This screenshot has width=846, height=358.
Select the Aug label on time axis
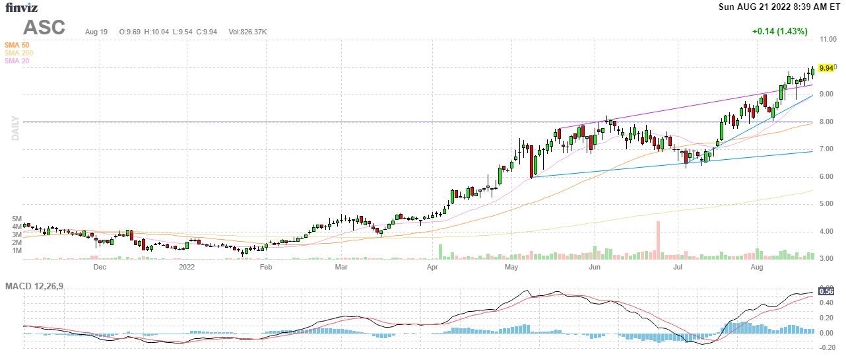pos(757,268)
